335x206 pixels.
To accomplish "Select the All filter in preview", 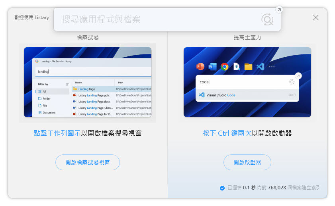I will (x=52, y=92).
